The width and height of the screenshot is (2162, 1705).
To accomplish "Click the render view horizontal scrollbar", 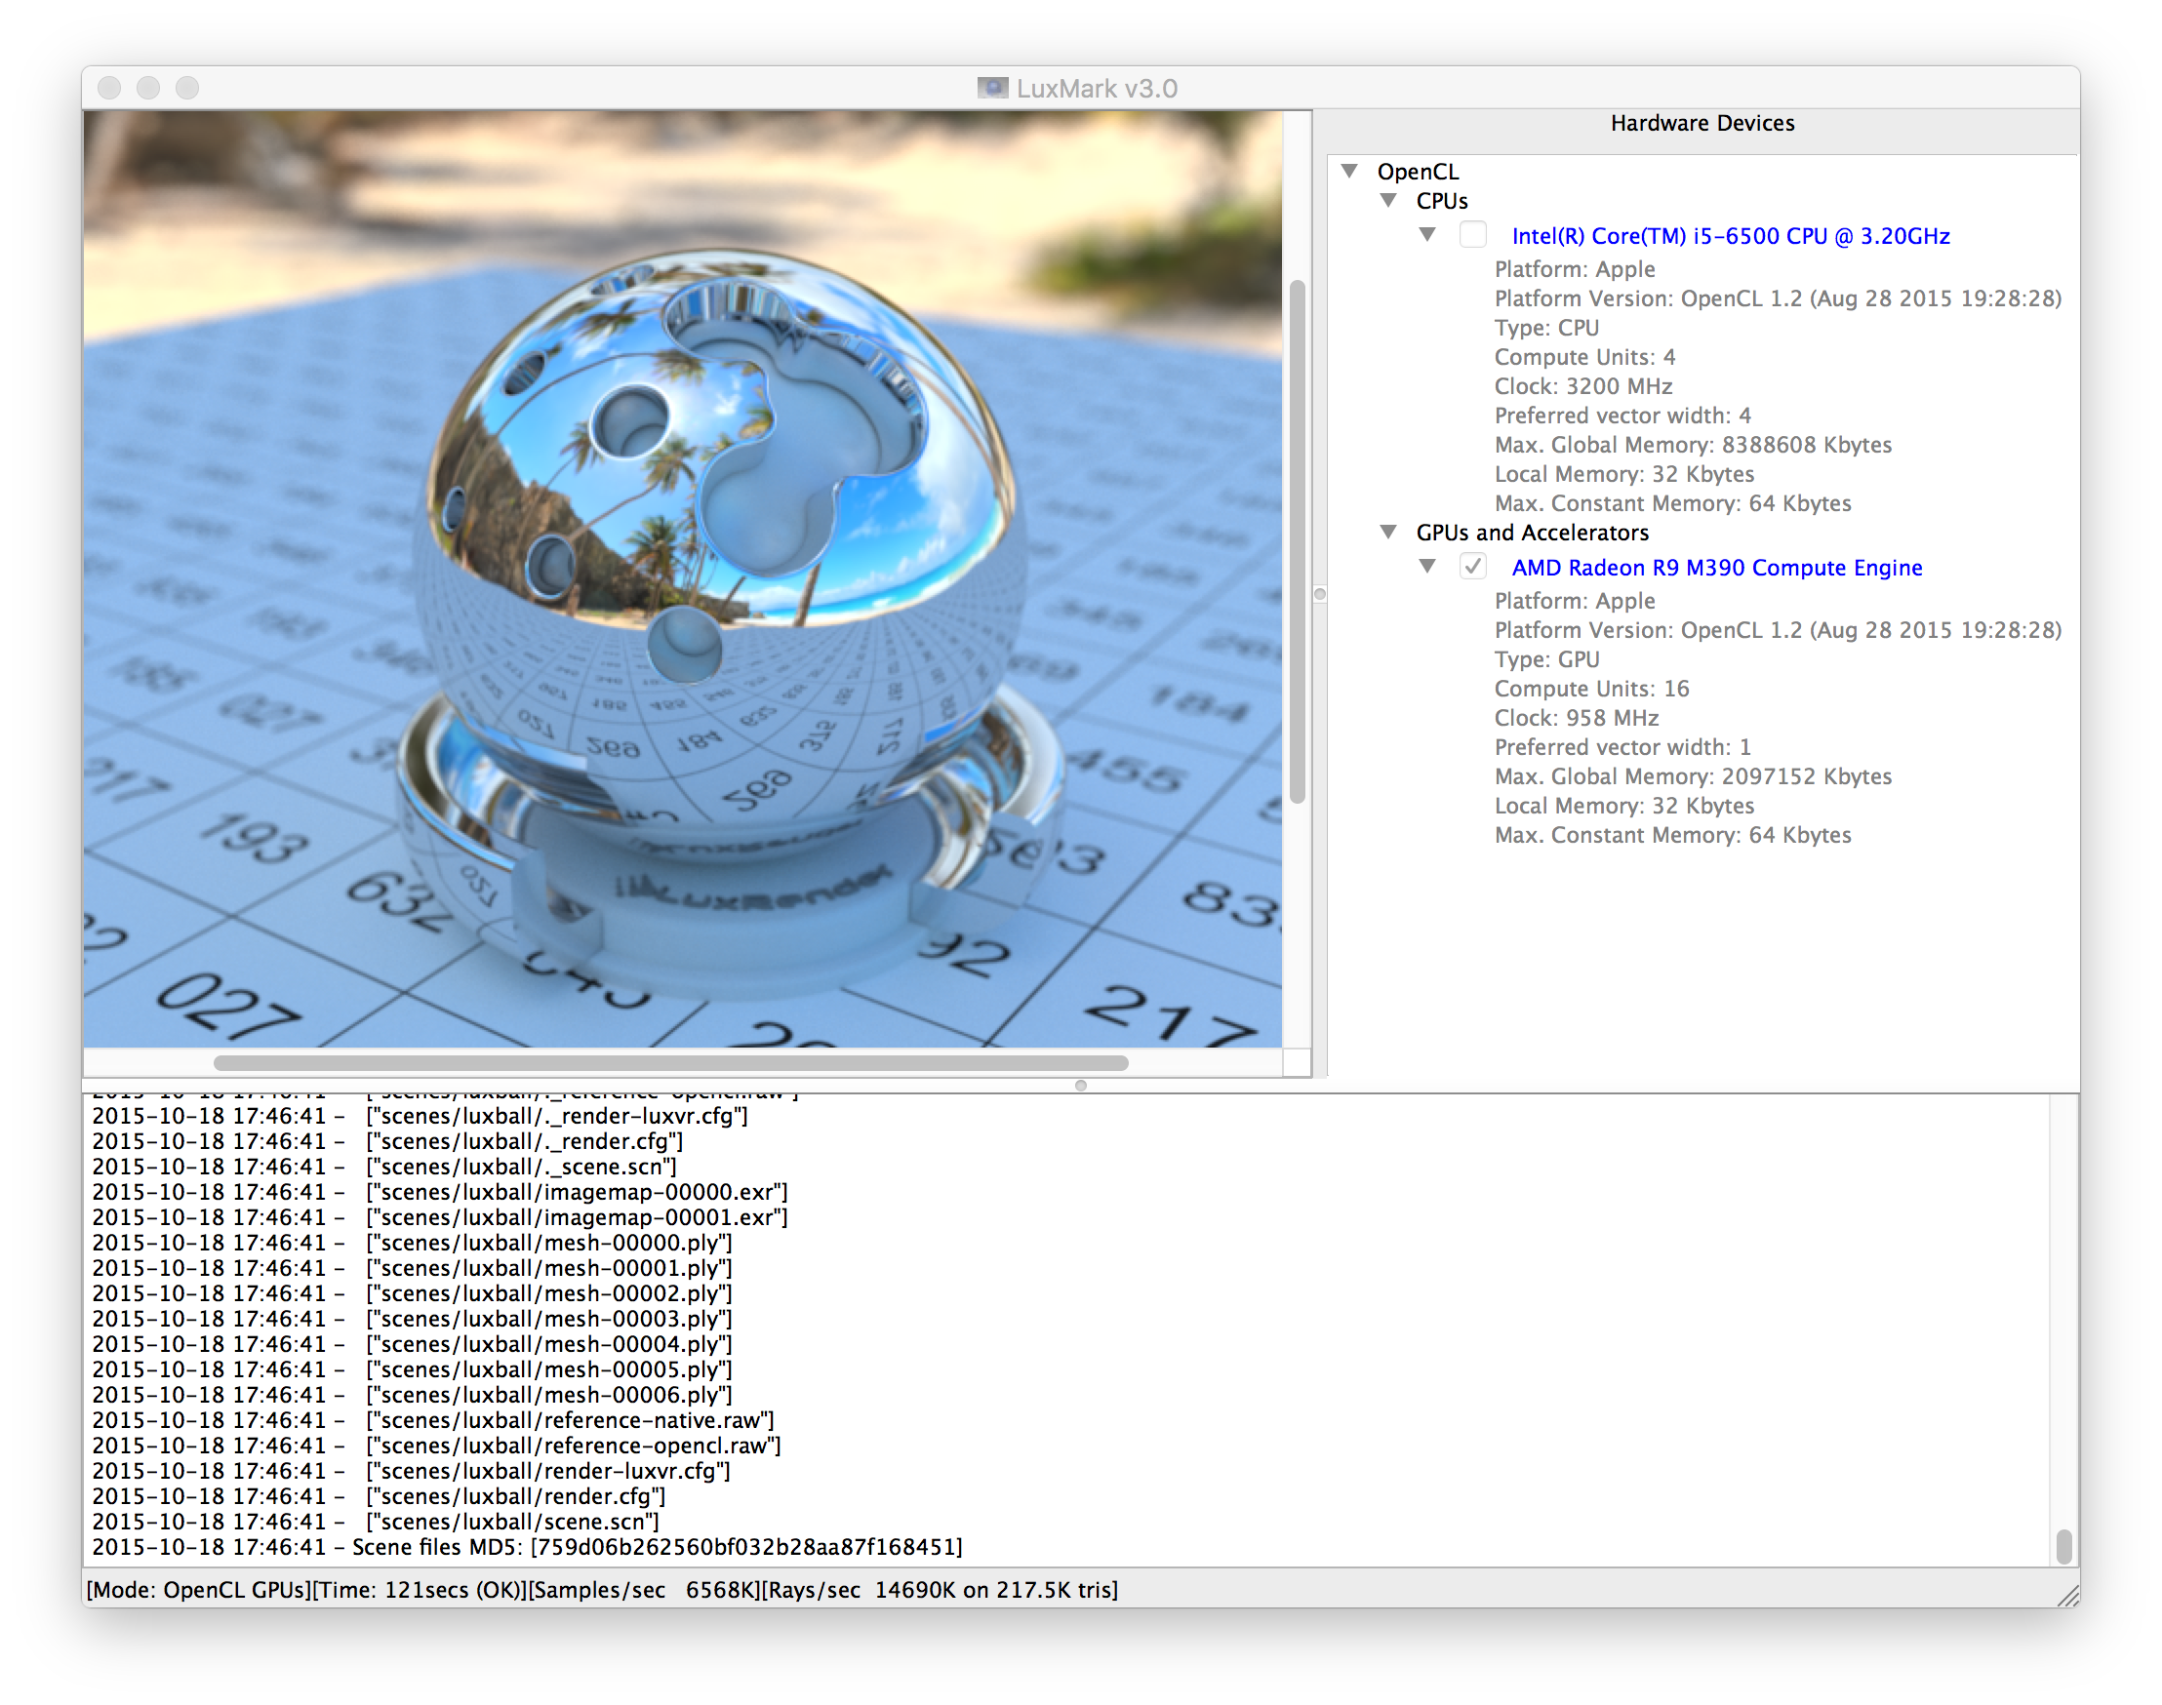I will coord(670,1063).
